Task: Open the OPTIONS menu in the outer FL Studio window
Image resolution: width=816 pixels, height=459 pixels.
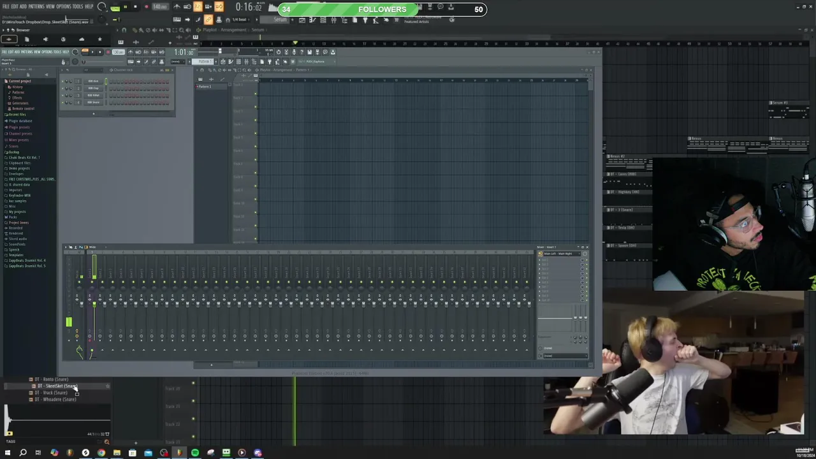Action: (64, 6)
